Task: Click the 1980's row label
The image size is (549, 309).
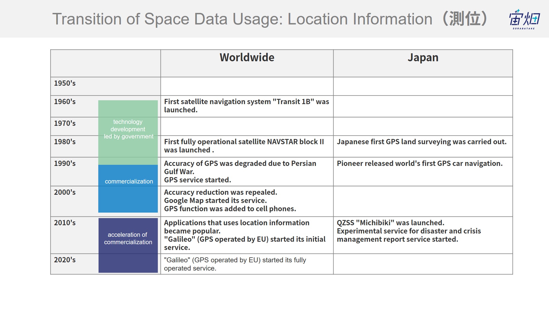Action: (65, 142)
